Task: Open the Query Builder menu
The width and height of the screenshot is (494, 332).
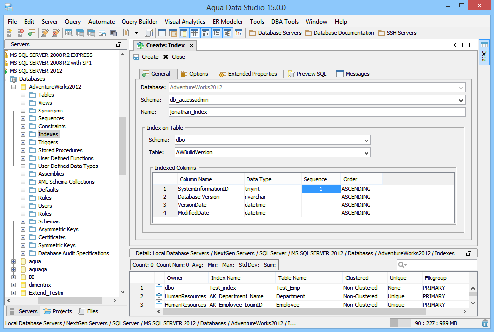Action: tap(139, 22)
